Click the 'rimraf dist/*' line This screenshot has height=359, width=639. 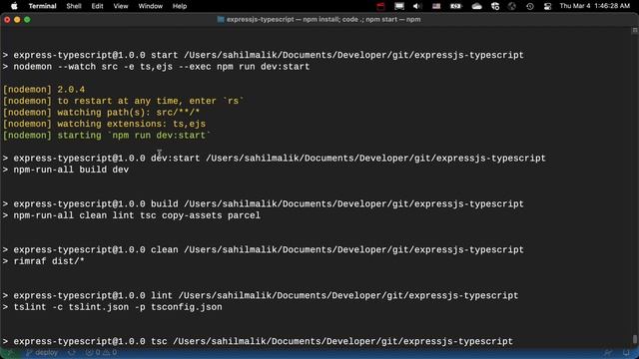44,261
